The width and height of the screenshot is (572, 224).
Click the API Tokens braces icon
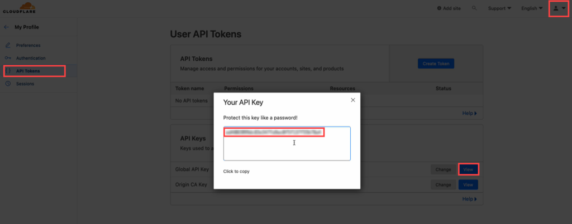8,71
